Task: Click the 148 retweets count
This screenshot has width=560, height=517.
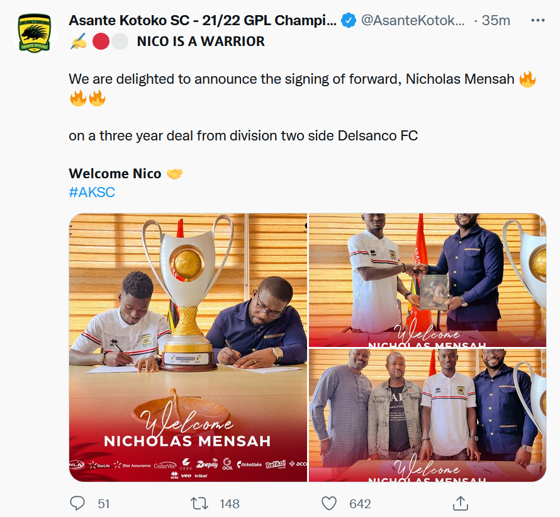Action: pyautogui.click(x=229, y=504)
